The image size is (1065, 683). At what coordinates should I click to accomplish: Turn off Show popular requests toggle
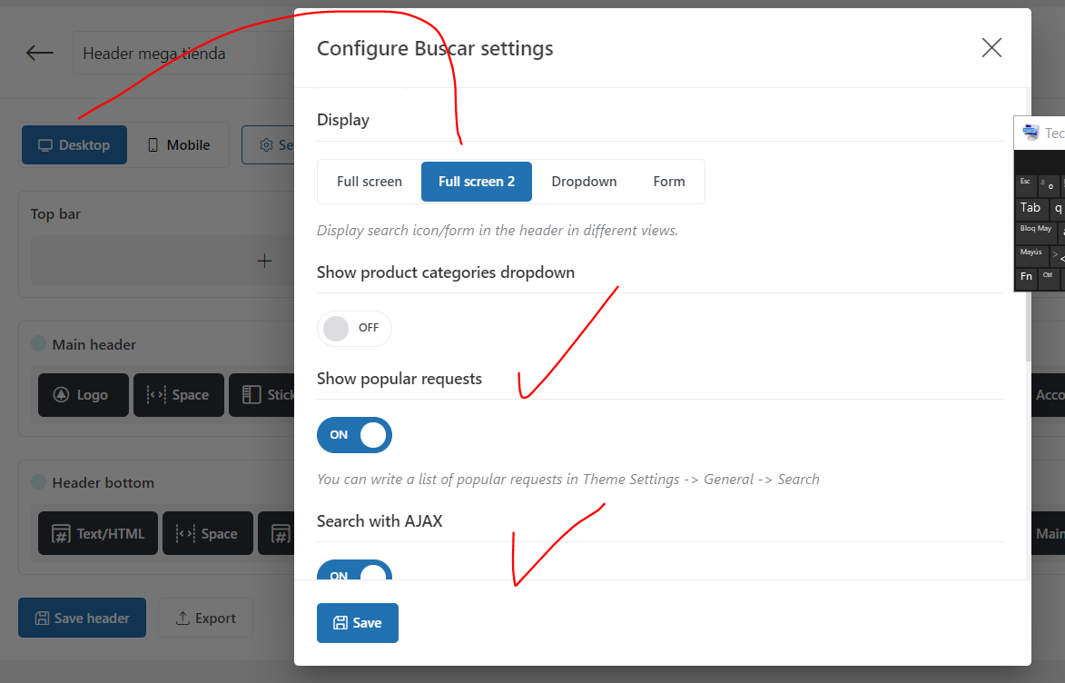tap(354, 435)
